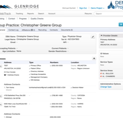Screen dimensions: 123x123
Task: Click the Glenridge Healthcare Solutions logo
Action: point(19,7)
